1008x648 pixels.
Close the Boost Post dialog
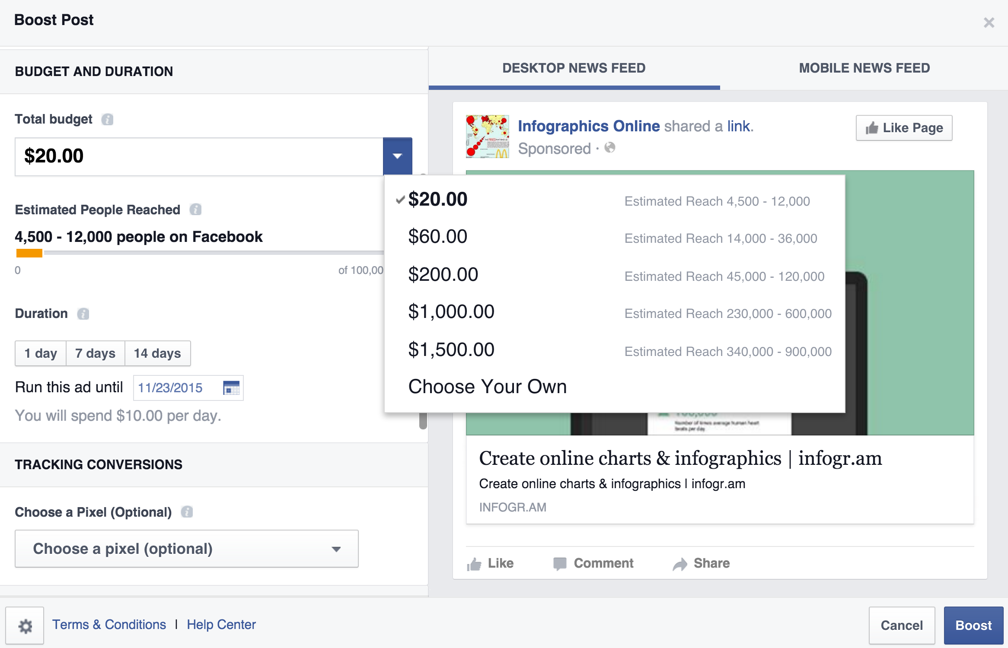(989, 22)
